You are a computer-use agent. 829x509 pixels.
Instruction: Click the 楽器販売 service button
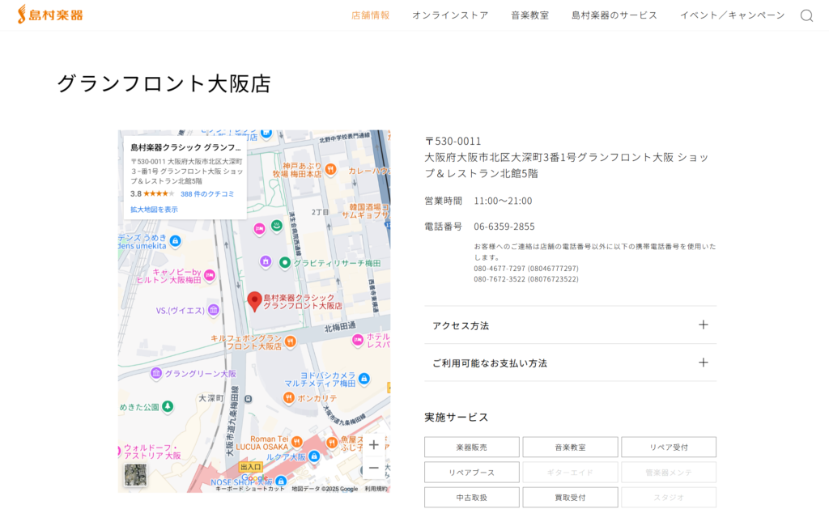coord(472,447)
